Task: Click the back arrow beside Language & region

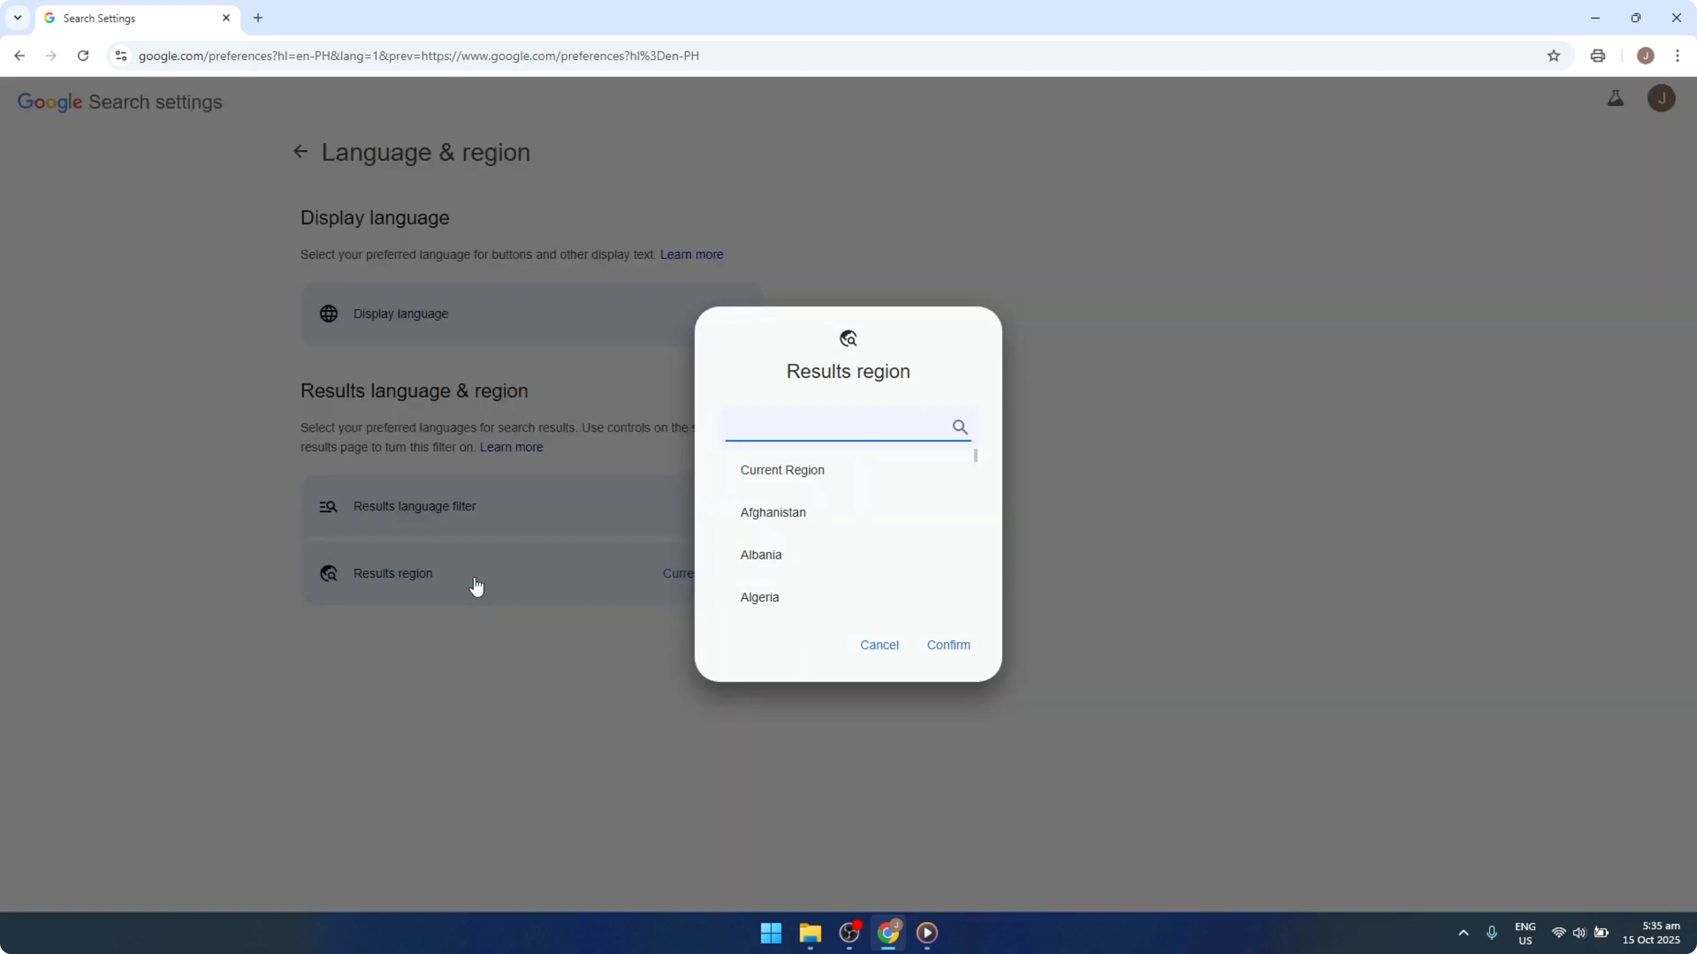Action: [x=300, y=152]
